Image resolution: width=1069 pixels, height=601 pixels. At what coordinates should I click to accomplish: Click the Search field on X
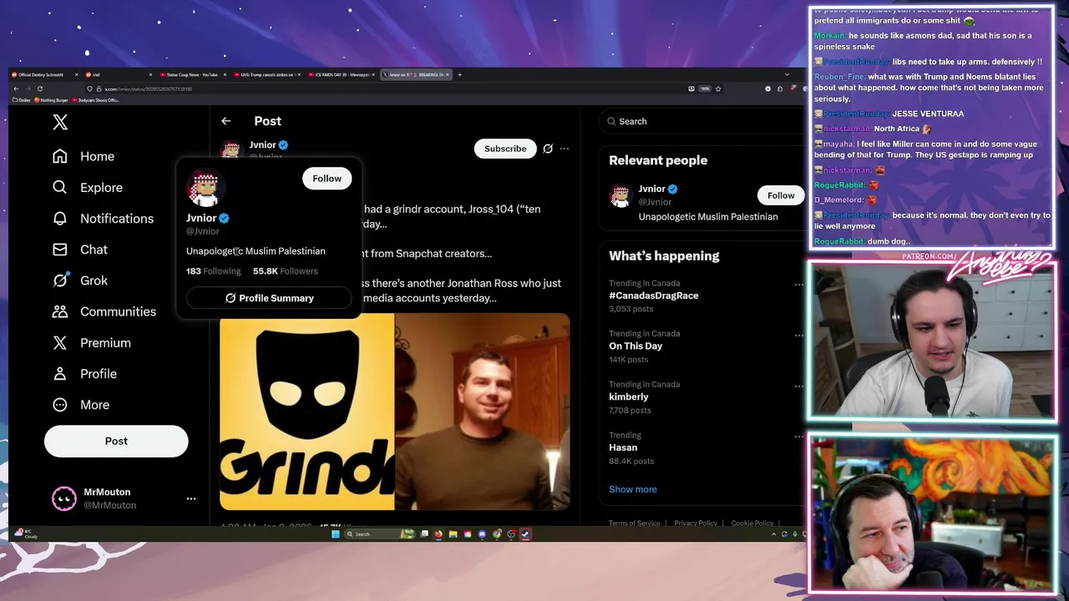(x=700, y=121)
